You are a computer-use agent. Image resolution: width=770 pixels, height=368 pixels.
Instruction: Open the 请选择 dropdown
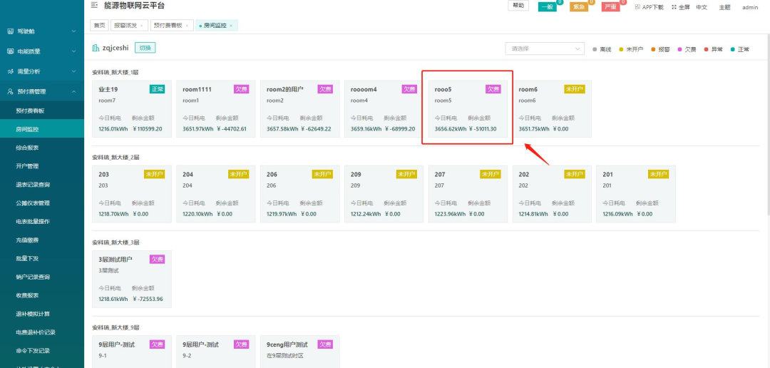545,48
